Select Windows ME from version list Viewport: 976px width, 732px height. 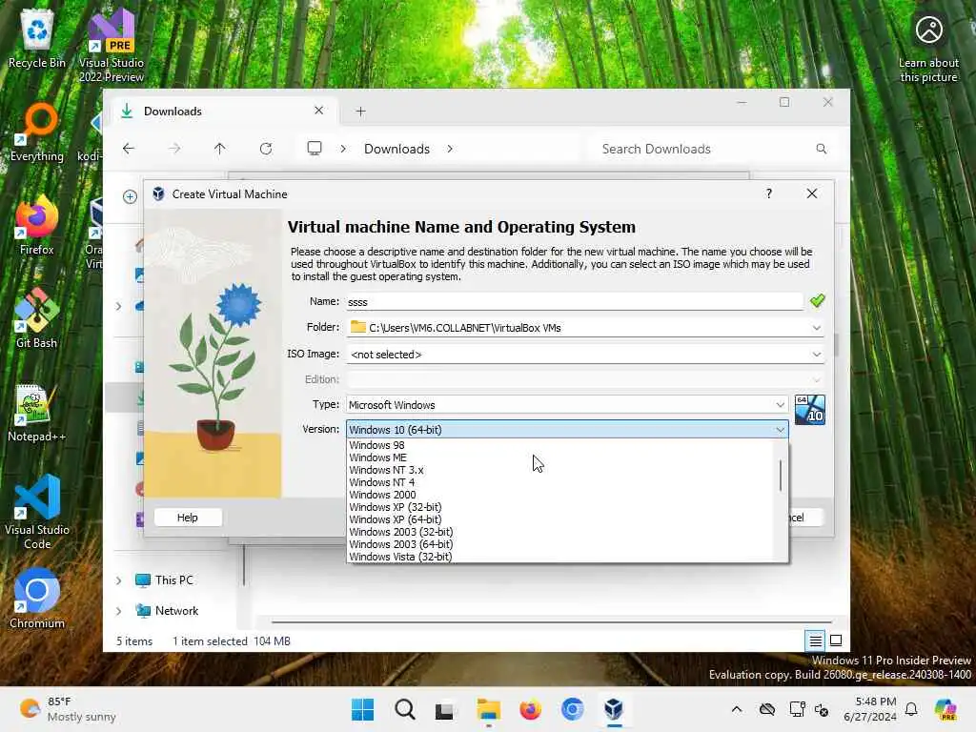[x=560, y=457]
